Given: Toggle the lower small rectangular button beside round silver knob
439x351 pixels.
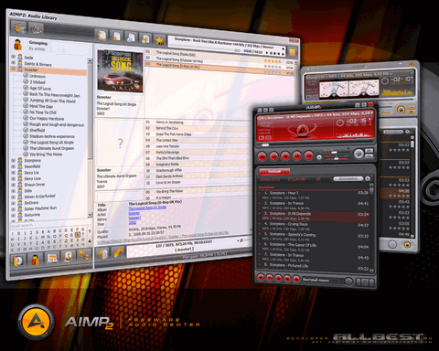Looking at the screenshot, I should coord(369,156).
